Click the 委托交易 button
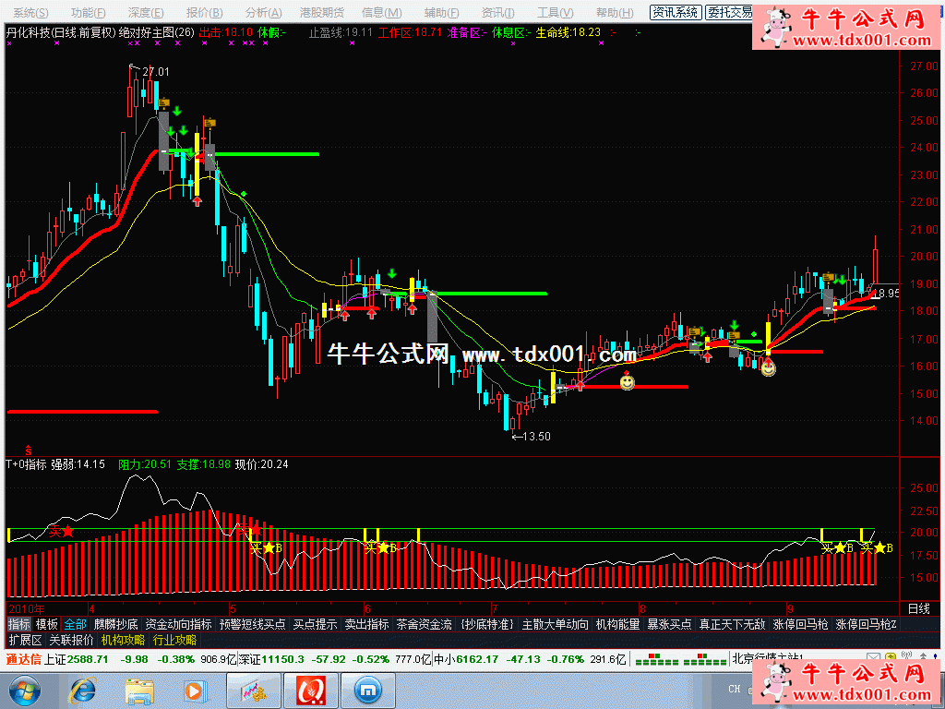Viewport: 945px width, 709px height. 730,12
